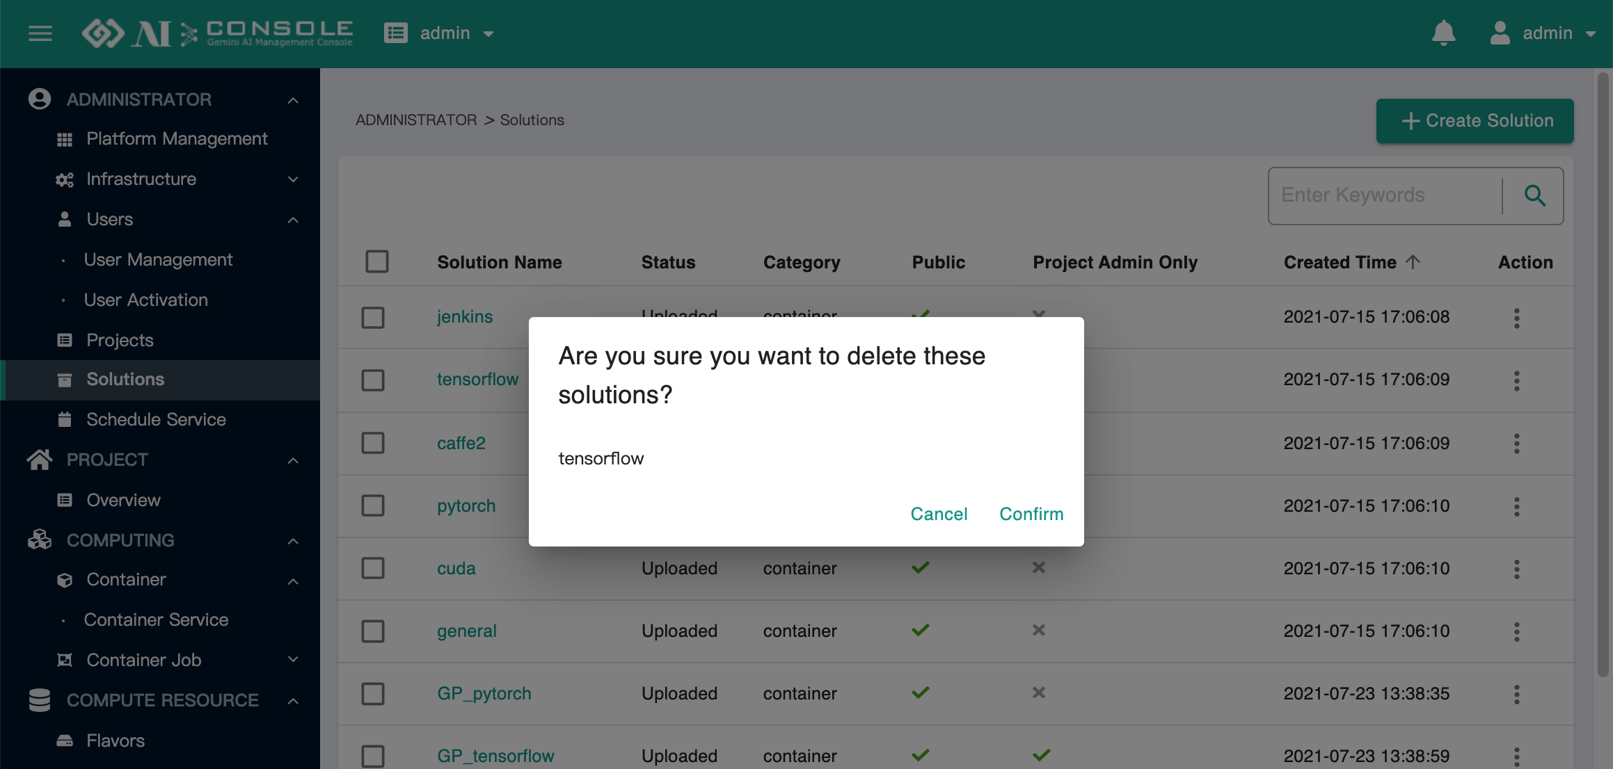
Task: Cancel the delete solutions dialog
Action: pyautogui.click(x=939, y=514)
